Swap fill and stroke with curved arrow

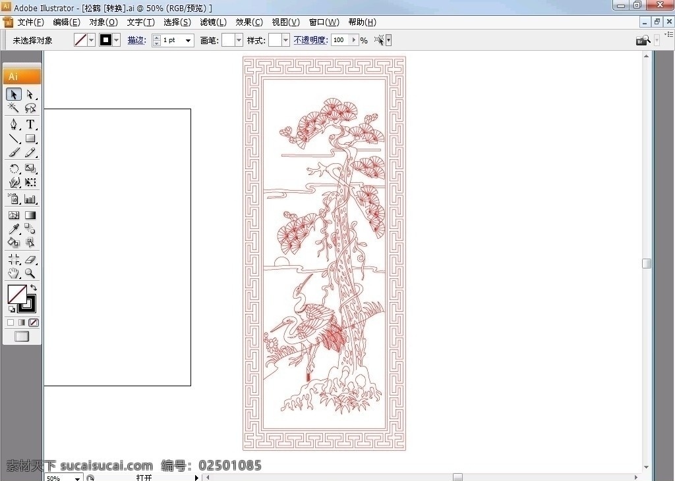34,288
